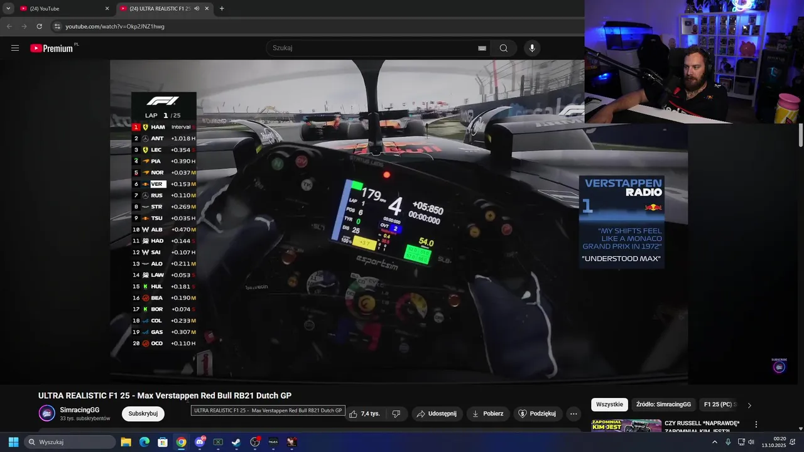This screenshot has height=452, width=804.
Task: Click the page vertical scrollbar
Action: point(800,135)
